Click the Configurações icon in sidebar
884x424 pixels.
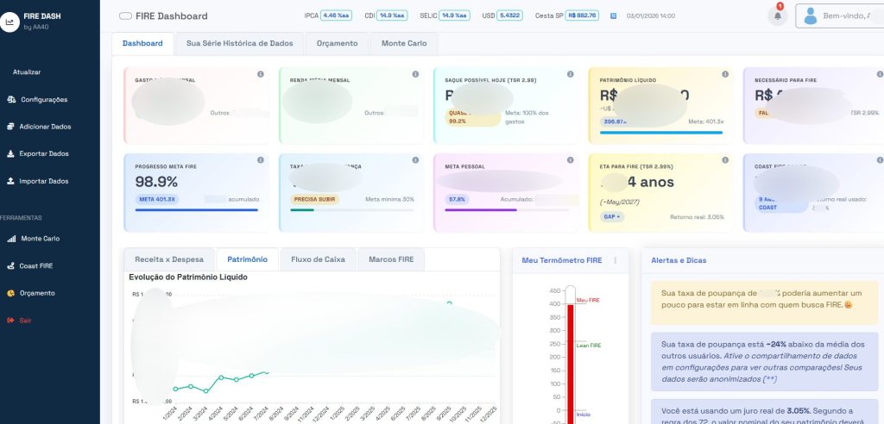click(11, 99)
